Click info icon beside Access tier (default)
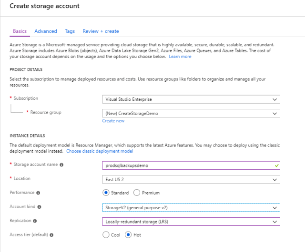305x252 pixels. pyautogui.click(x=51, y=235)
